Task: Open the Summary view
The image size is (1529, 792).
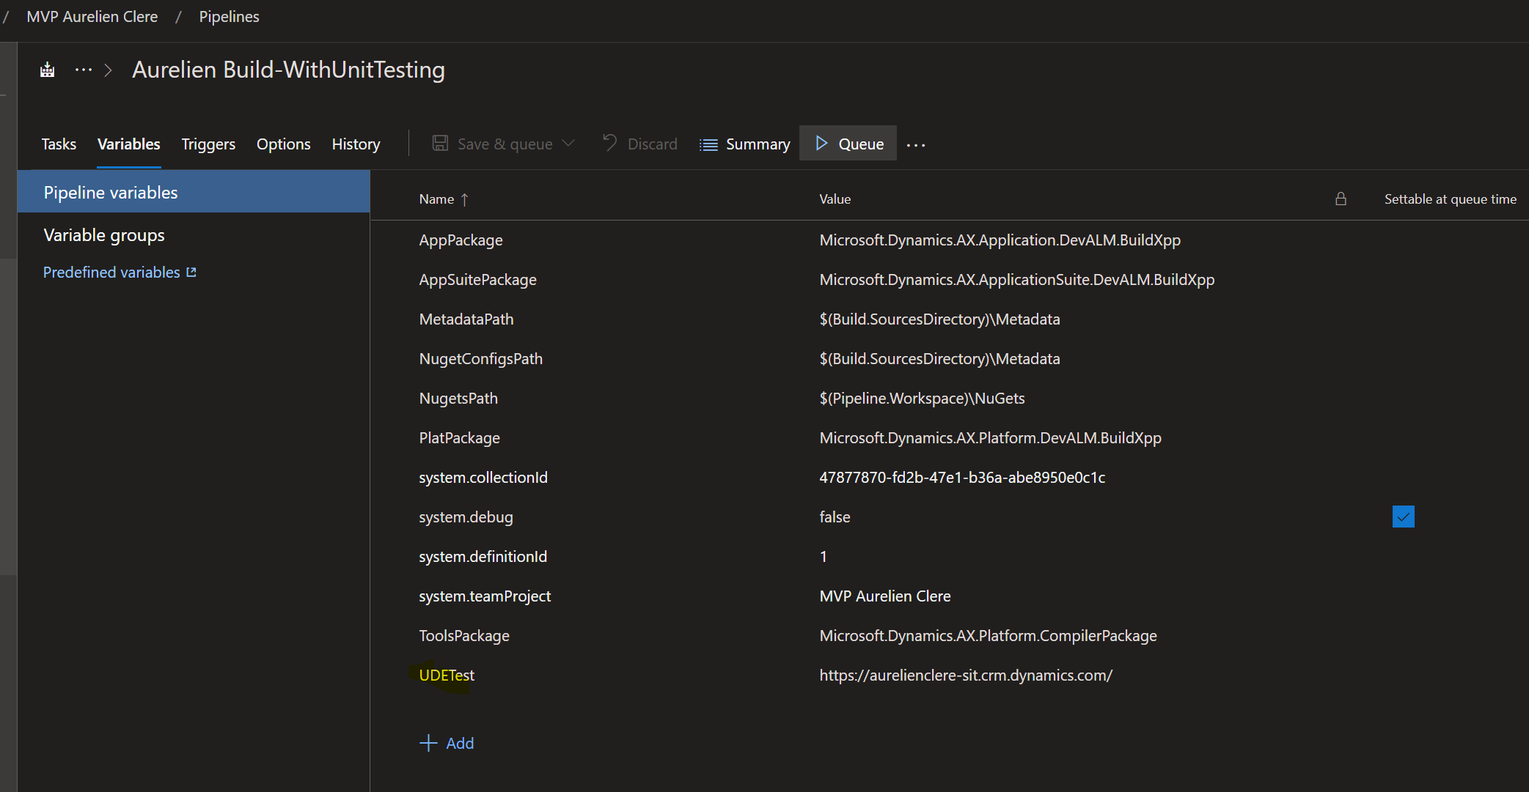Action: point(745,144)
